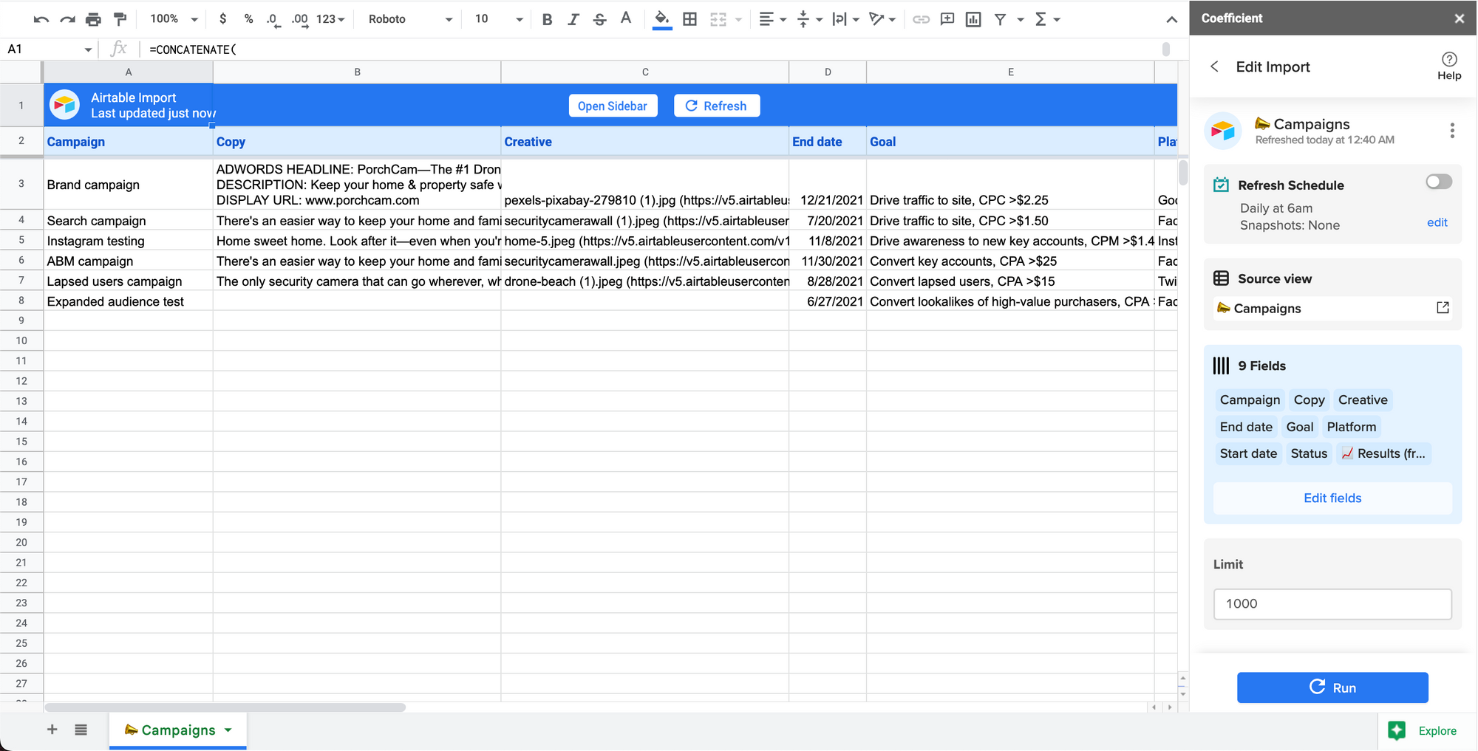Click Platform field chip
1478x751 pixels.
tap(1351, 427)
